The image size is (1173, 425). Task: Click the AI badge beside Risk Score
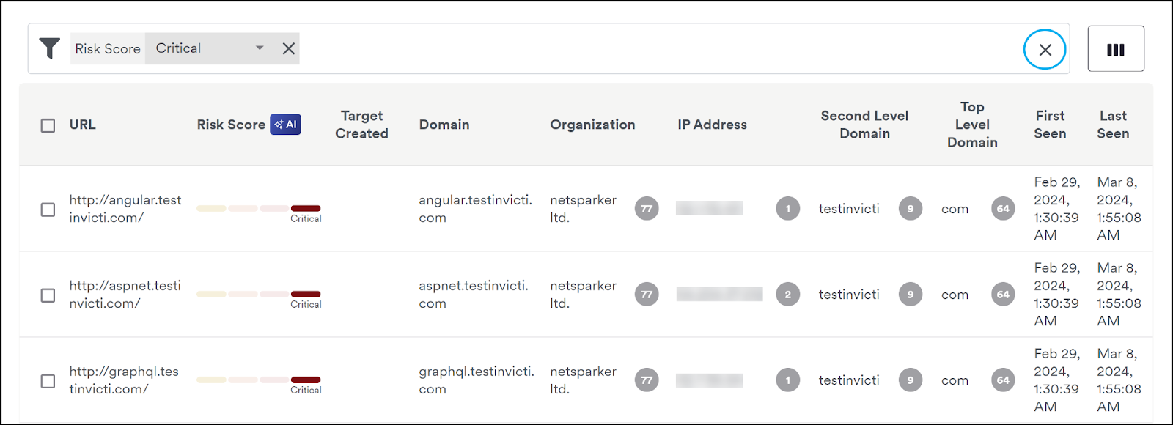point(286,125)
